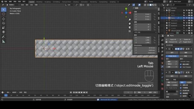
Task: Jump to timeline end frame
Action: 87,92
